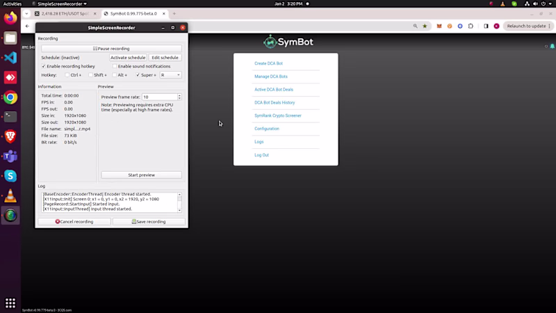Screen dimensions: 556x313
Task: Open Skype from the dock
Action: (10, 176)
